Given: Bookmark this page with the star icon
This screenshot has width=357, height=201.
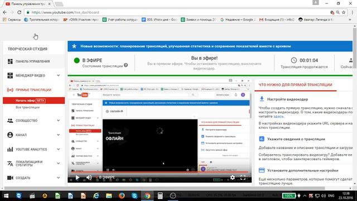Looking at the screenshot, I should click(x=344, y=12).
